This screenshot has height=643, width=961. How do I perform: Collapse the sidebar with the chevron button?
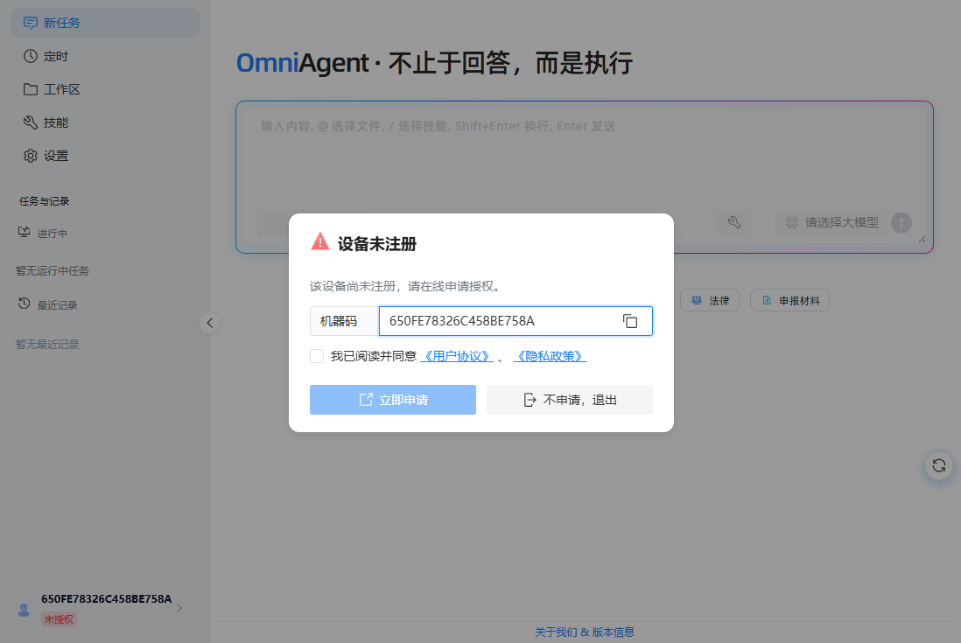tap(209, 323)
